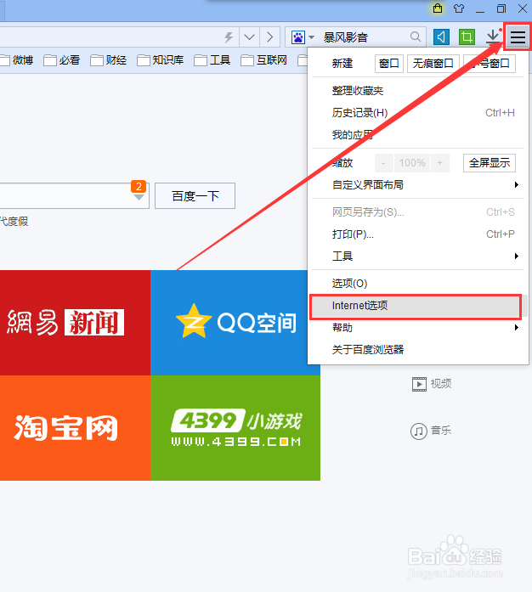Click the Baidu paw search engine icon

[x=298, y=37]
